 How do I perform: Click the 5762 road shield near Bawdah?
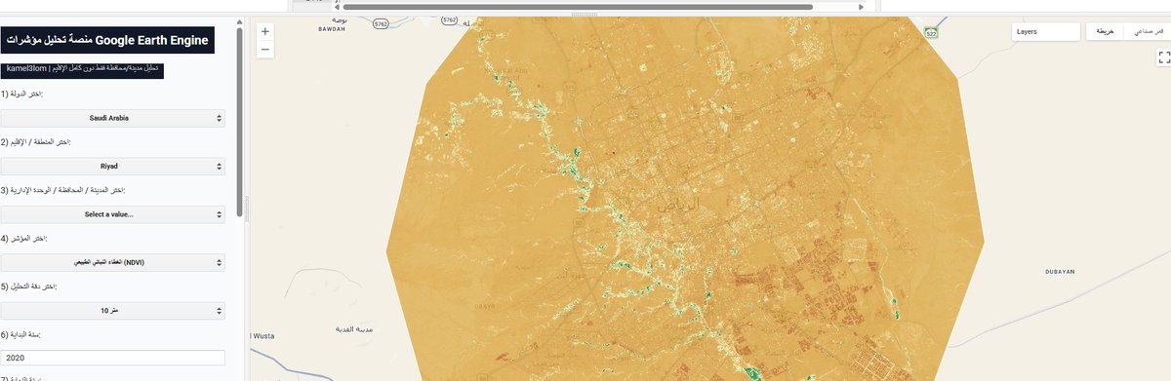coord(381,22)
